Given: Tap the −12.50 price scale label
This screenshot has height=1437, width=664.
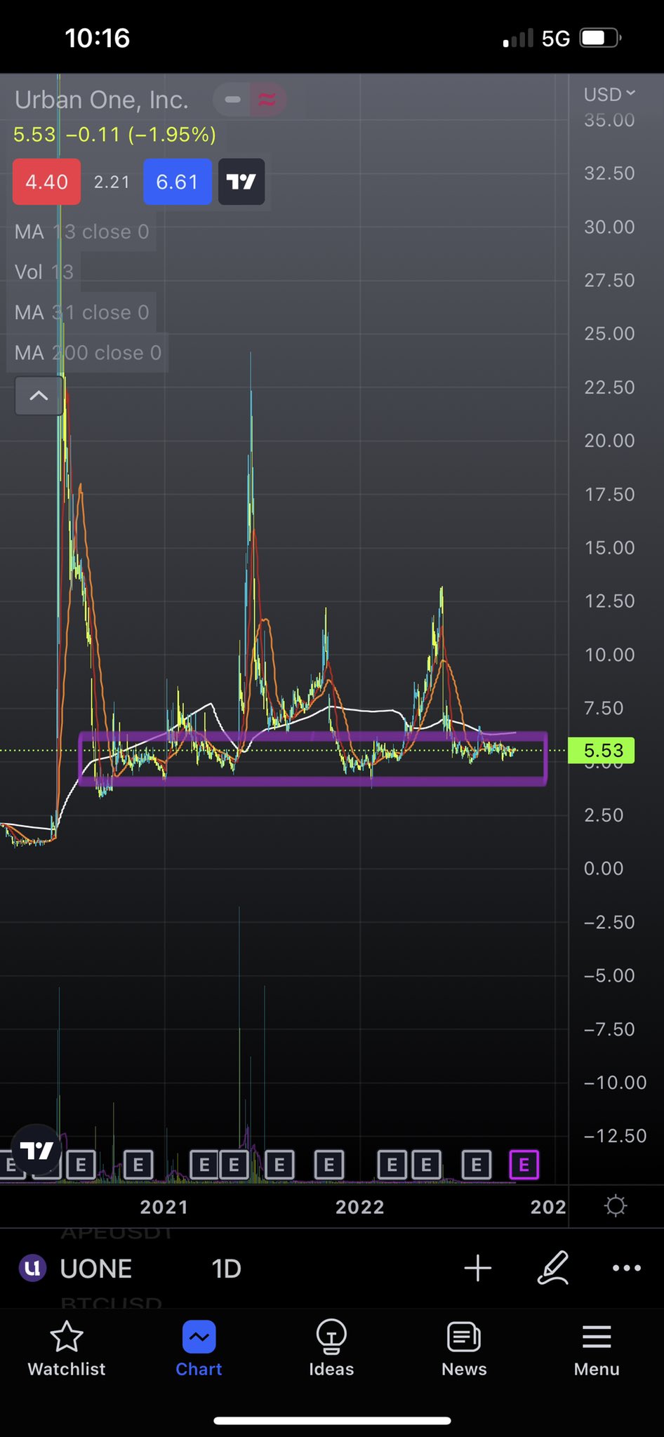Looking at the screenshot, I should (x=615, y=1136).
